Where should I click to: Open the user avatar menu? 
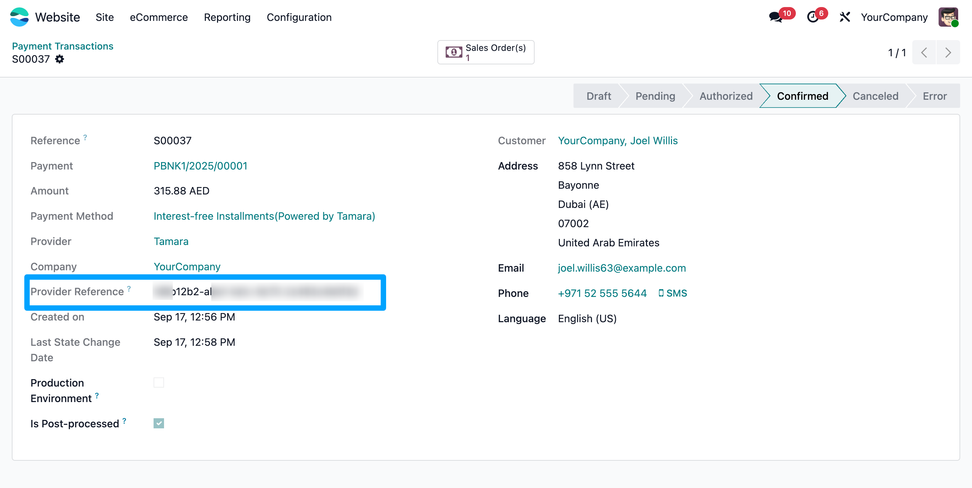click(x=948, y=17)
